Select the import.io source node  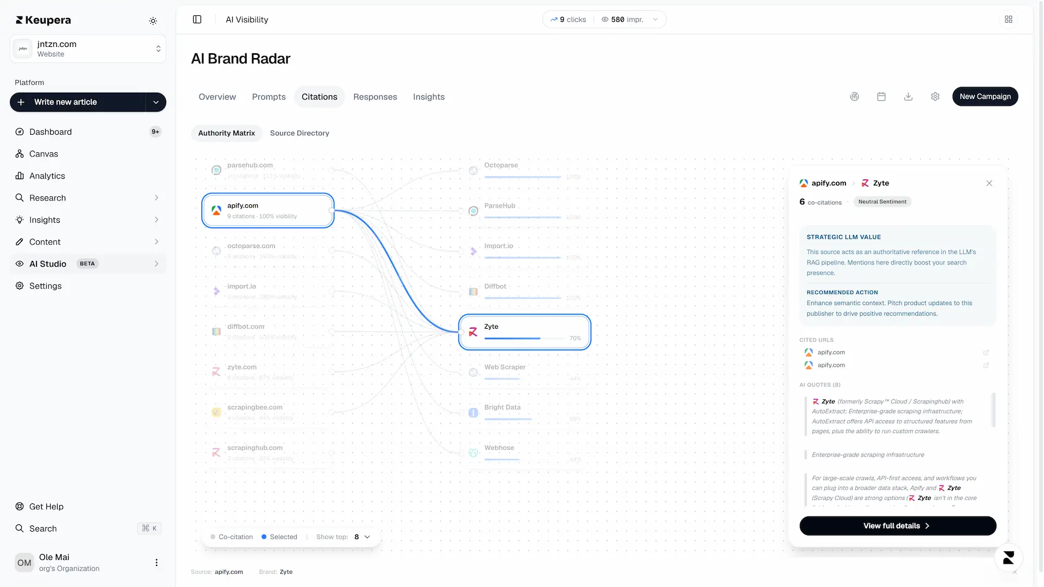coord(268,291)
